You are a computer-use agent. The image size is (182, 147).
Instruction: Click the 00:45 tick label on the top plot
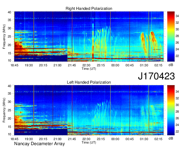click(x=130, y=65)
